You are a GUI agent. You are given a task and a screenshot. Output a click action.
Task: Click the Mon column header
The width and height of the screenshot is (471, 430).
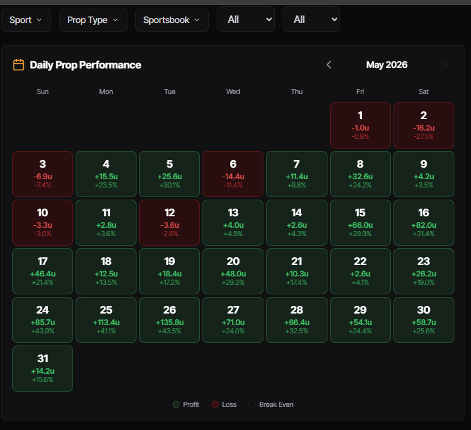pyautogui.click(x=106, y=92)
